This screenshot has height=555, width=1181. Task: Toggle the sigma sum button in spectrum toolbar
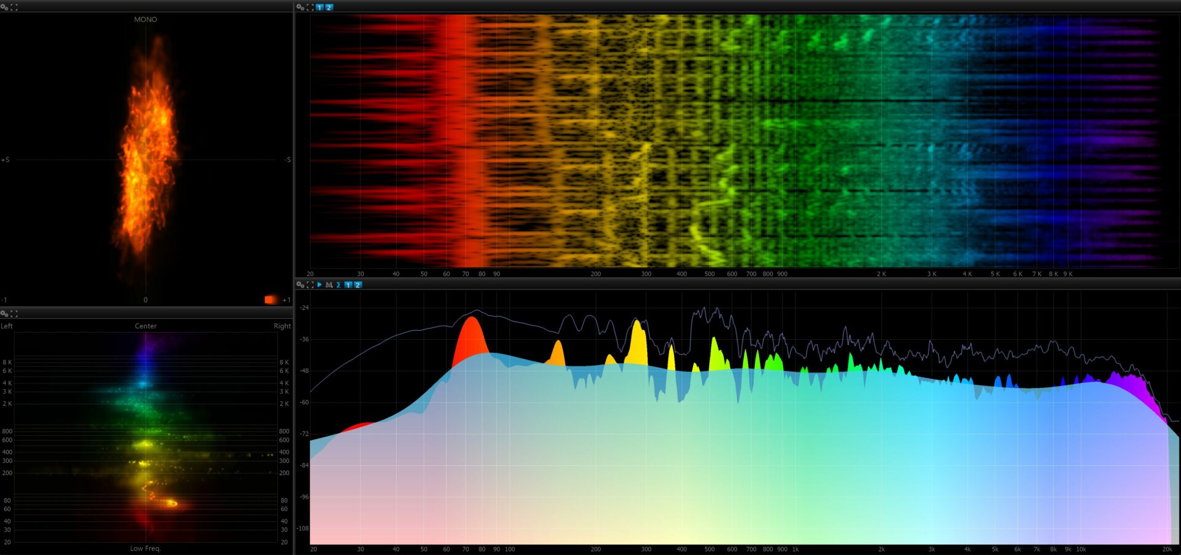338,285
